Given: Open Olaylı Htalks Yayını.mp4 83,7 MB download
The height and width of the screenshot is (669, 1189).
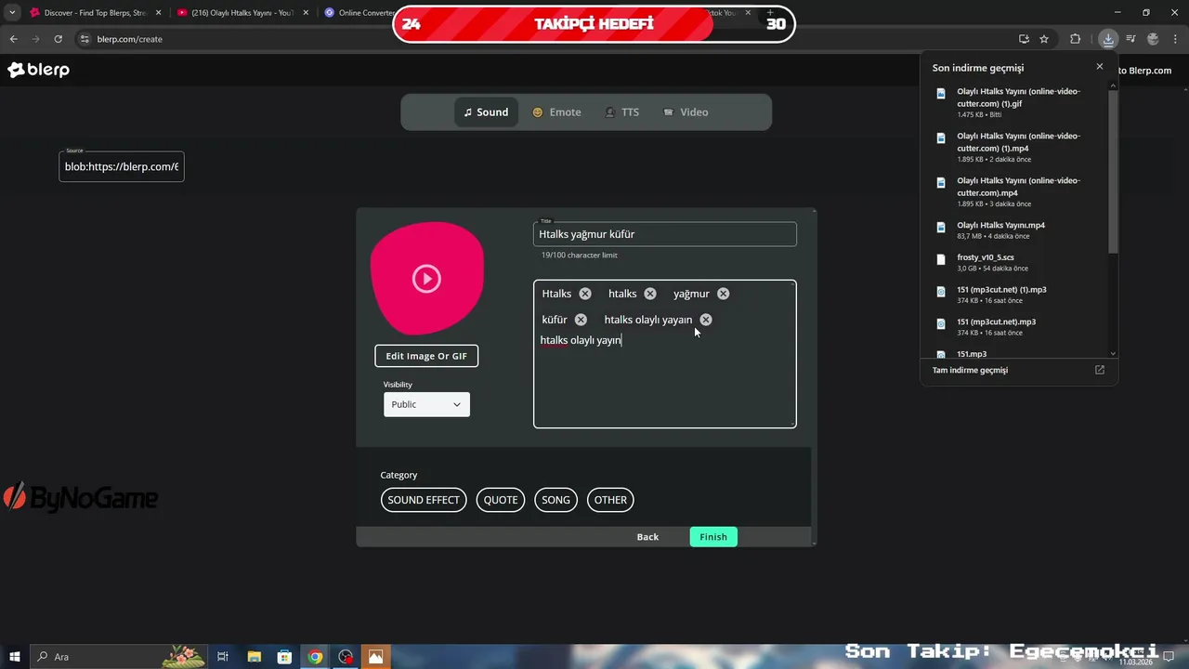Looking at the screenshot, I should tap(1019, 230).
